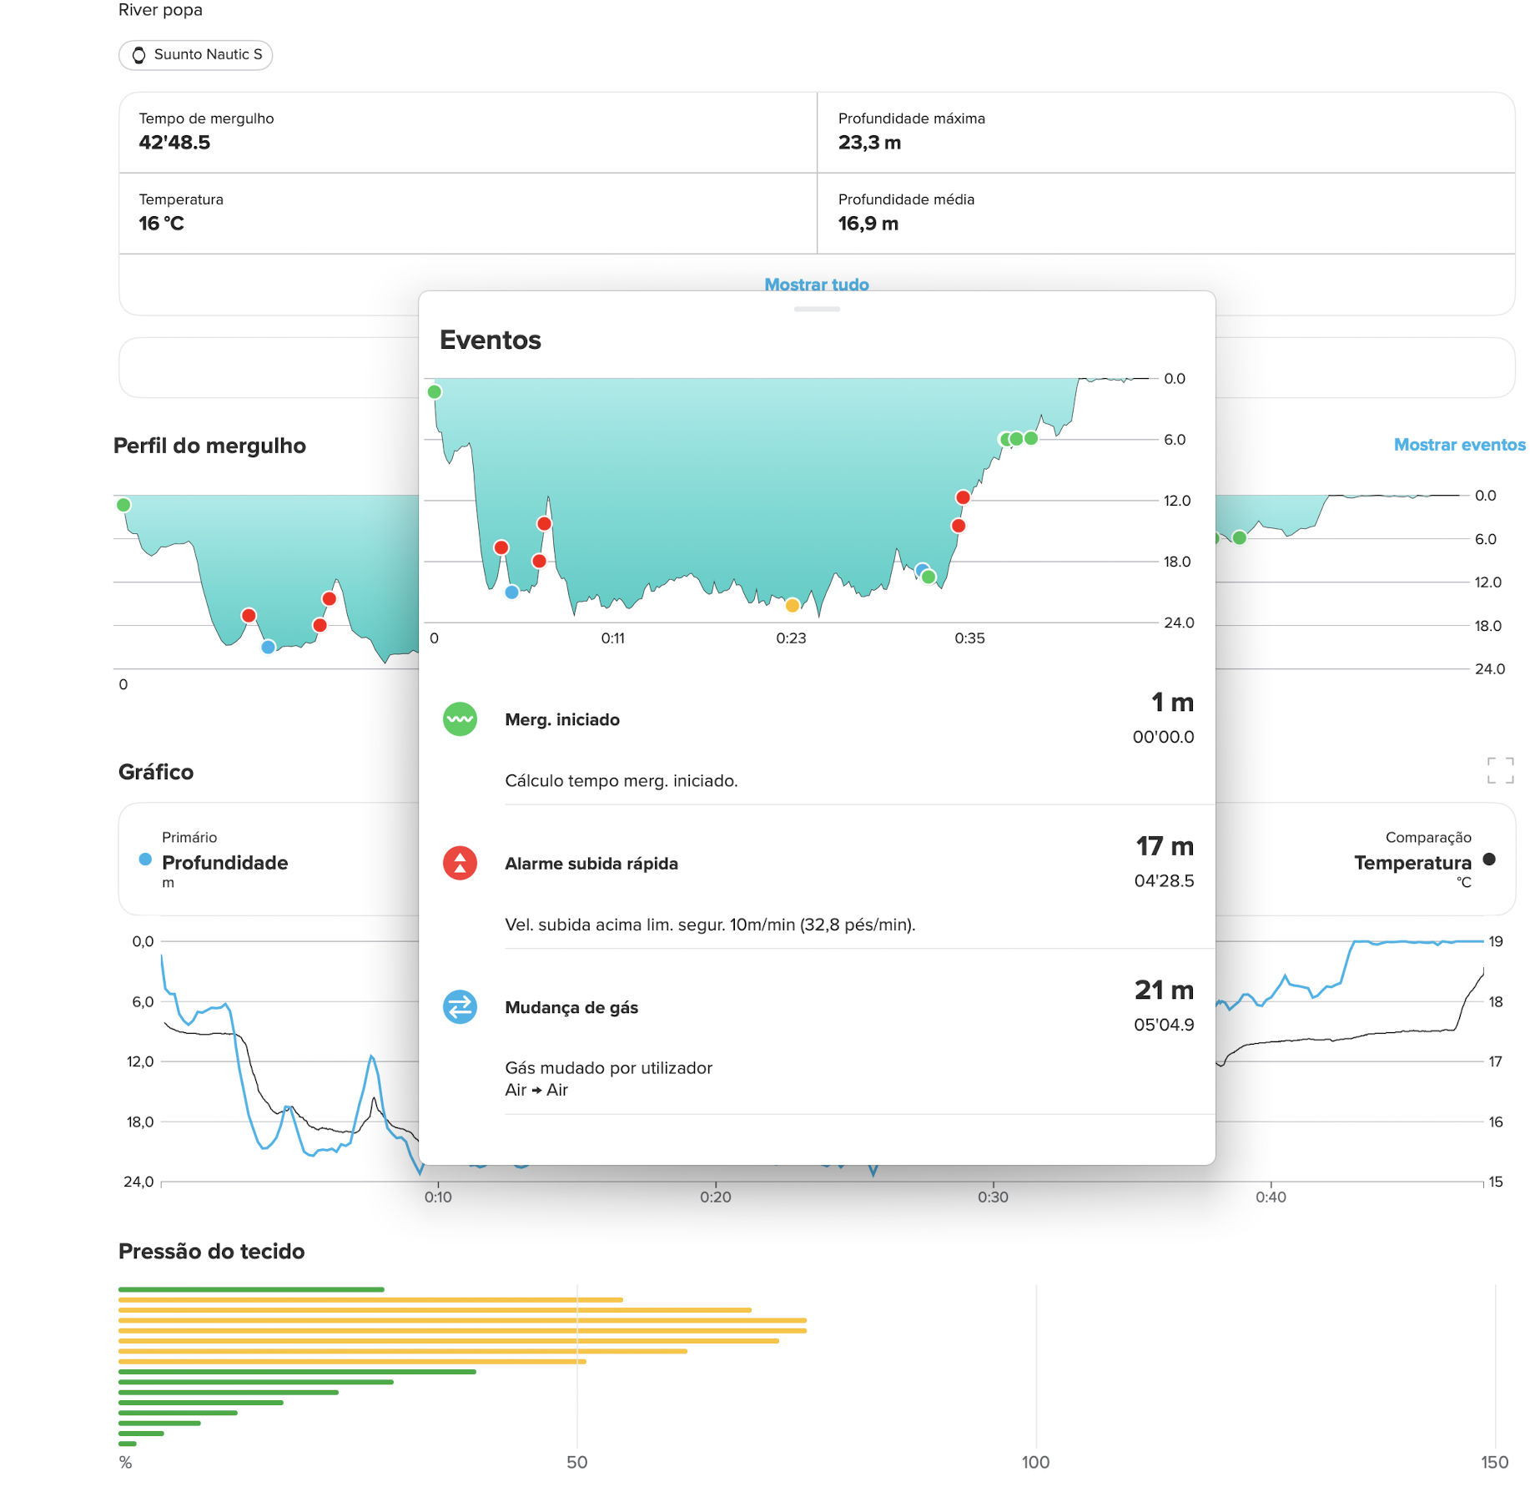Image resolution: width=1530 pixels, height=1487 pixels.
Task: Select the Mudança de gás event row
Action: click(818, 1033)
